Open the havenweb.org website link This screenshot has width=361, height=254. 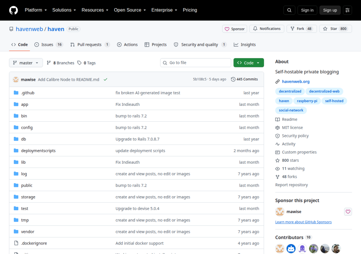click(x=296, y=81)
